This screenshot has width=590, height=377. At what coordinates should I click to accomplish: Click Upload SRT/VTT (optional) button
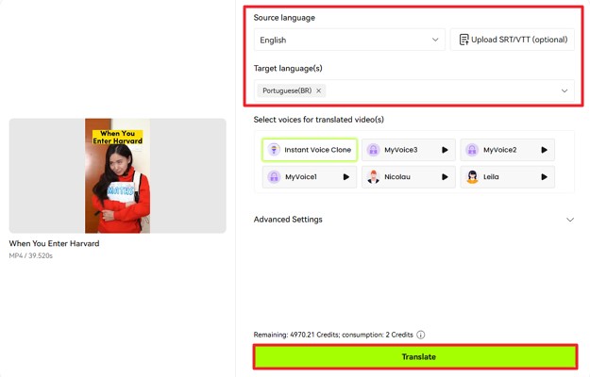[x=513, y=40]
